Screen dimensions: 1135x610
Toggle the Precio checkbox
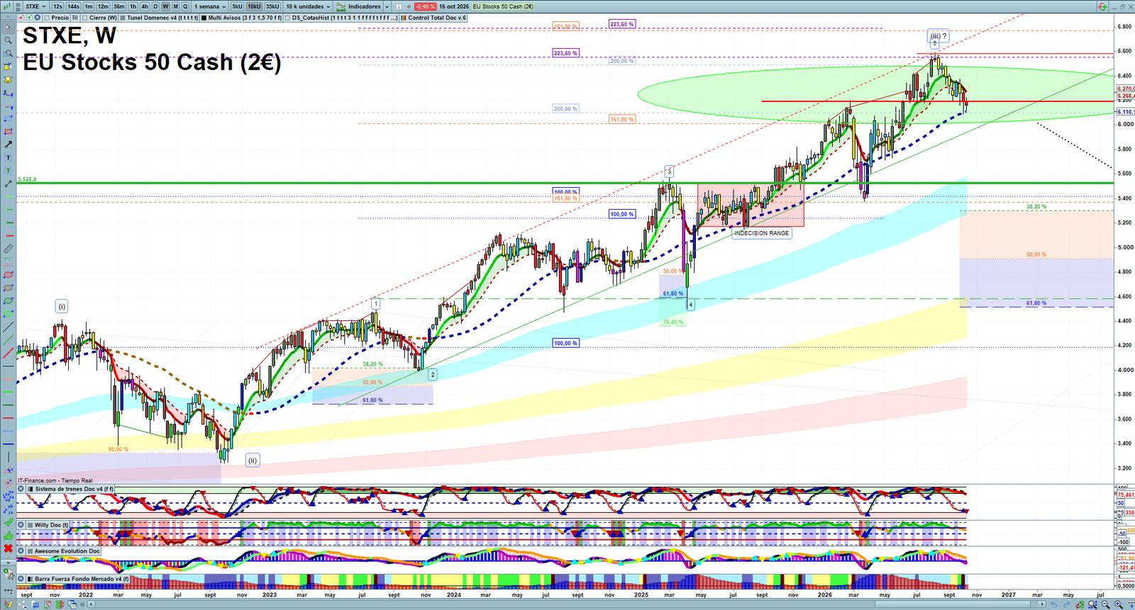coord(47,18)
